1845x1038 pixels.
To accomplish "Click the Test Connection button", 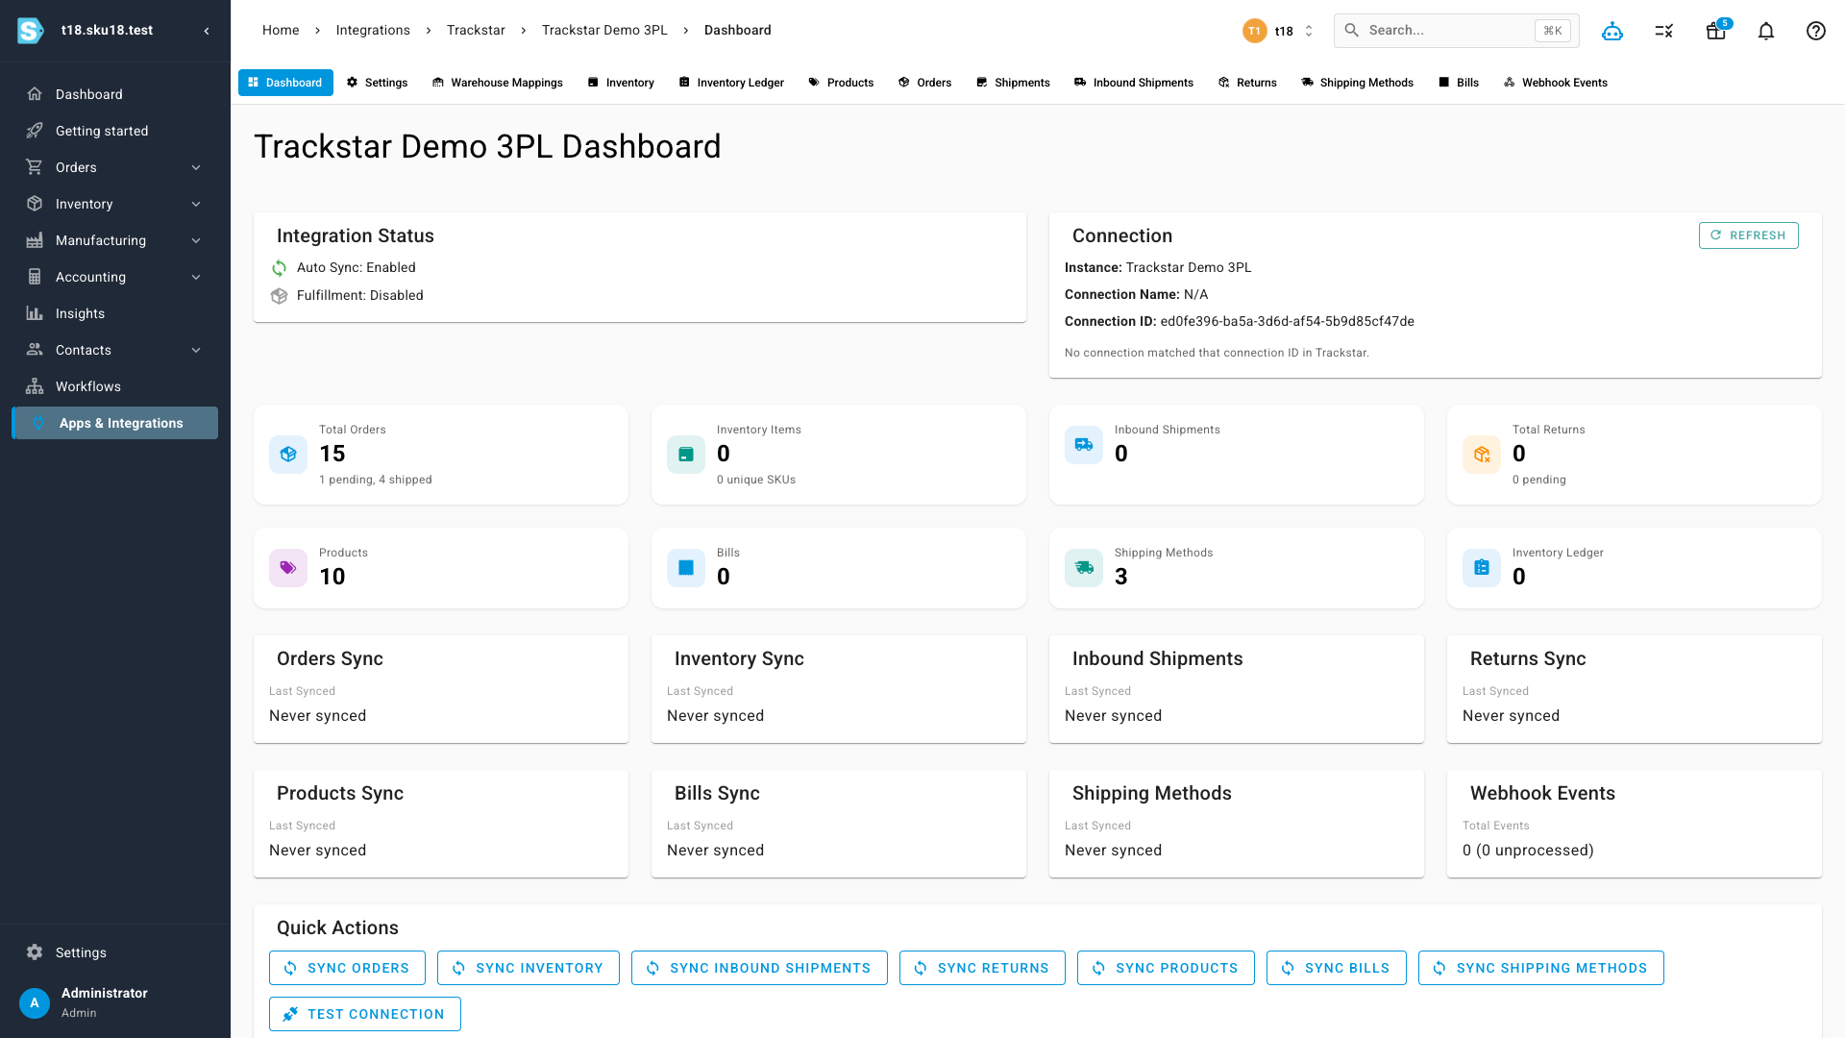I will click(365, 1014).
